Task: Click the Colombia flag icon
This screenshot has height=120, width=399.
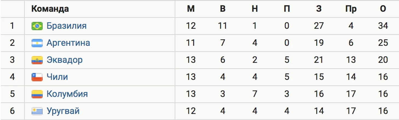Action: (37, 94)
